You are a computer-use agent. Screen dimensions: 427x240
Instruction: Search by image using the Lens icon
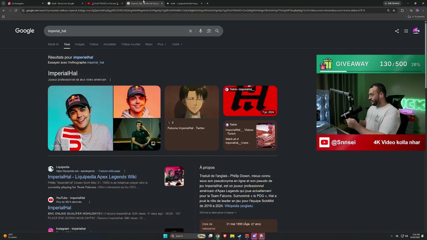209,31
